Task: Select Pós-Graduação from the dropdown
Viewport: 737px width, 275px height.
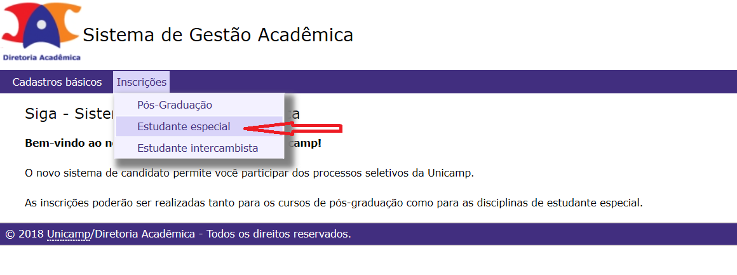Action: [x=174, y=105]
